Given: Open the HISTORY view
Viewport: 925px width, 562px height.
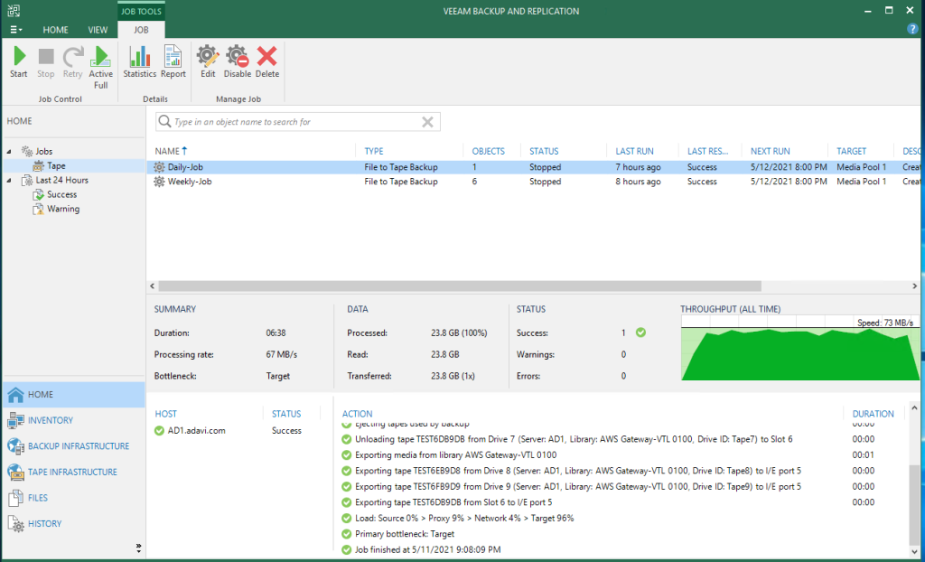Looking at the screenshot, I should pyautogui.click(x=74, y=524).
